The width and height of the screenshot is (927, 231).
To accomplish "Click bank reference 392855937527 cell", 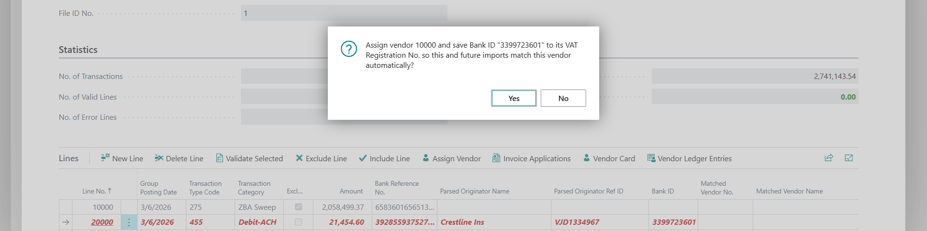I will 405,222.
